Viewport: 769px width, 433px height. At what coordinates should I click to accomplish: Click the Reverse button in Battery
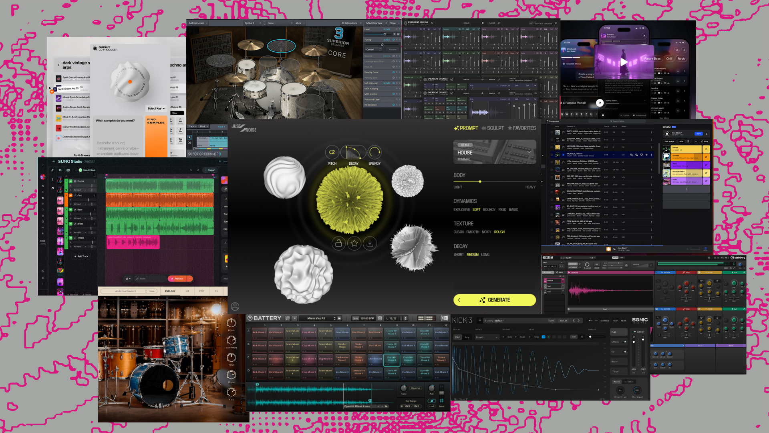point(416,388)
